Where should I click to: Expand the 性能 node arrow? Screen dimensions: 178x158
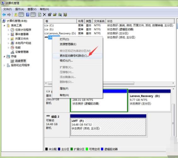[9, 48]
